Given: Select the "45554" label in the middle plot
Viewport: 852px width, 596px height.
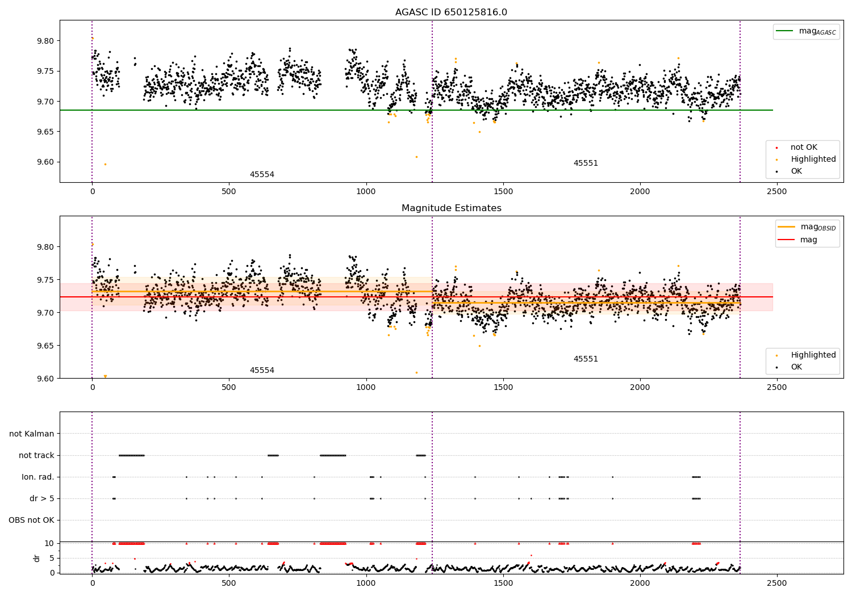Looking at the screenshot, I should click(262, 371).
